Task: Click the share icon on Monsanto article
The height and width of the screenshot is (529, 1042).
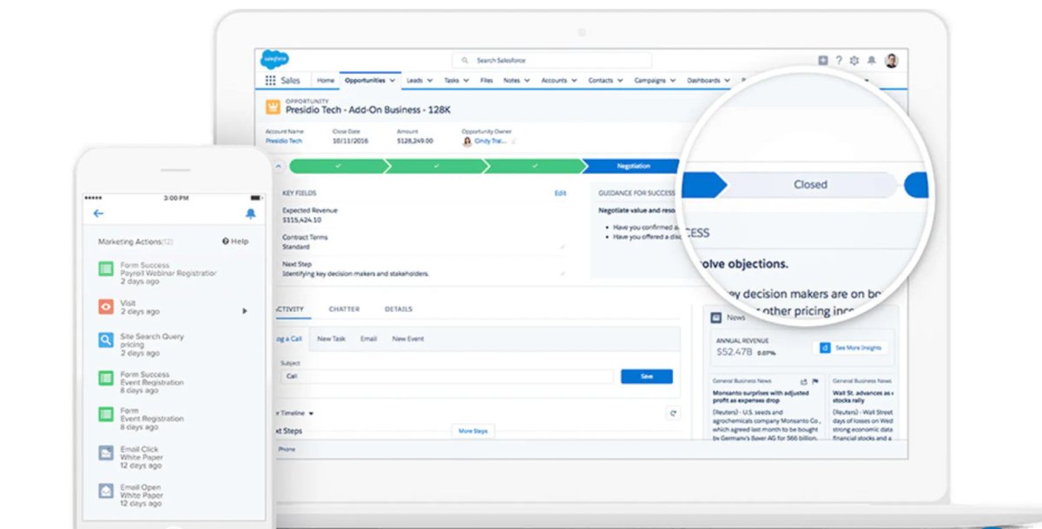Action: [x=803, y=380]
